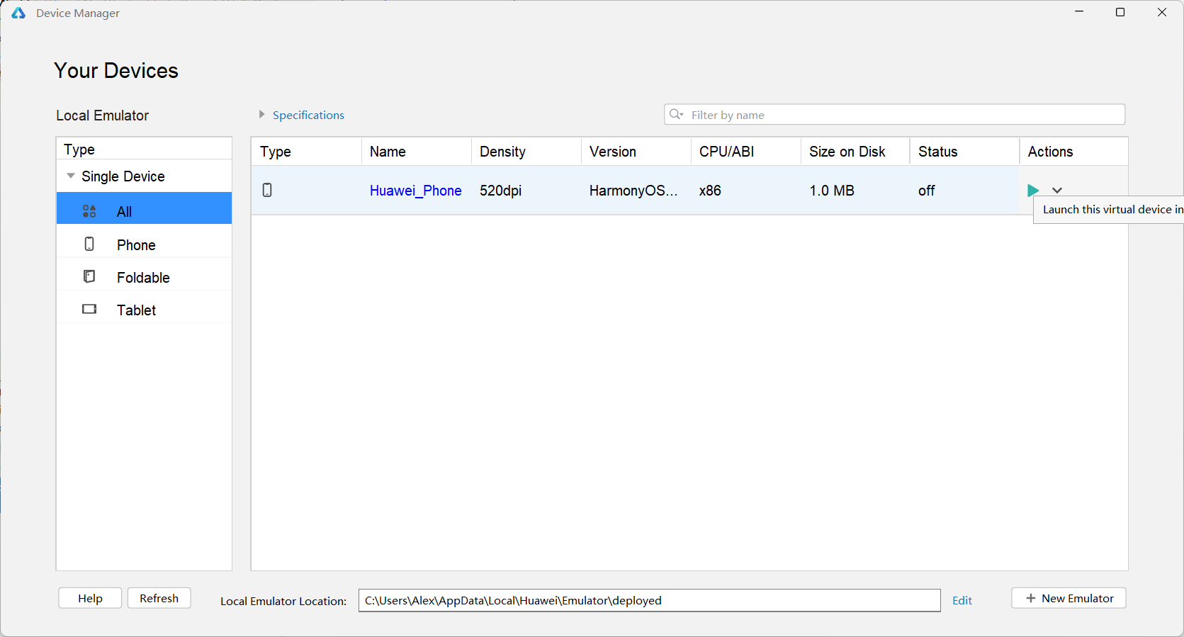Sort by the Status column header
Viewport: 1184px width, 637px height.
pyautogui.click(x=964, y=152)
